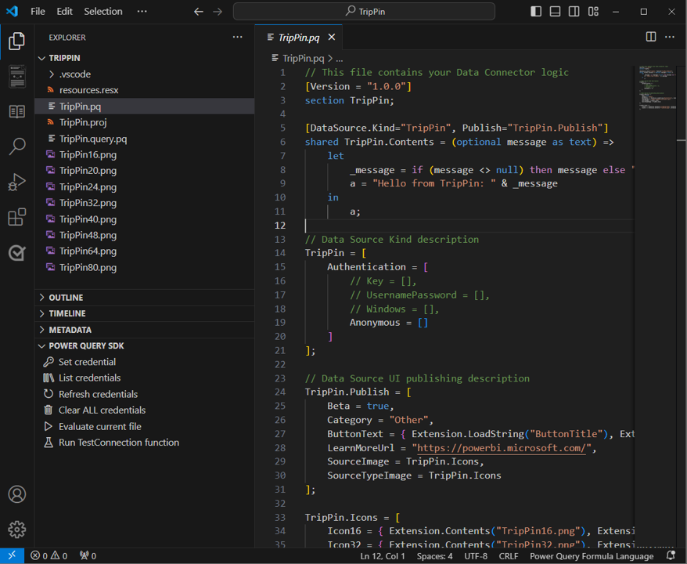Open the Selection menu
Image resolution: width=687 pixels, height=564 pixels.
103,12
